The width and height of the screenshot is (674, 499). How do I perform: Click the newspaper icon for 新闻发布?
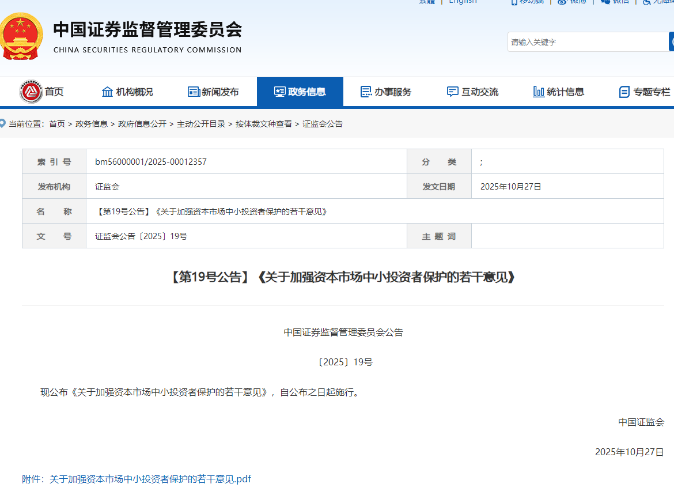pos(194,92)
